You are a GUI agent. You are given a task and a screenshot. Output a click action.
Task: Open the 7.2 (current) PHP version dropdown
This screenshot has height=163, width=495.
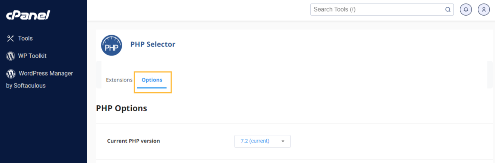coord(262,141)
